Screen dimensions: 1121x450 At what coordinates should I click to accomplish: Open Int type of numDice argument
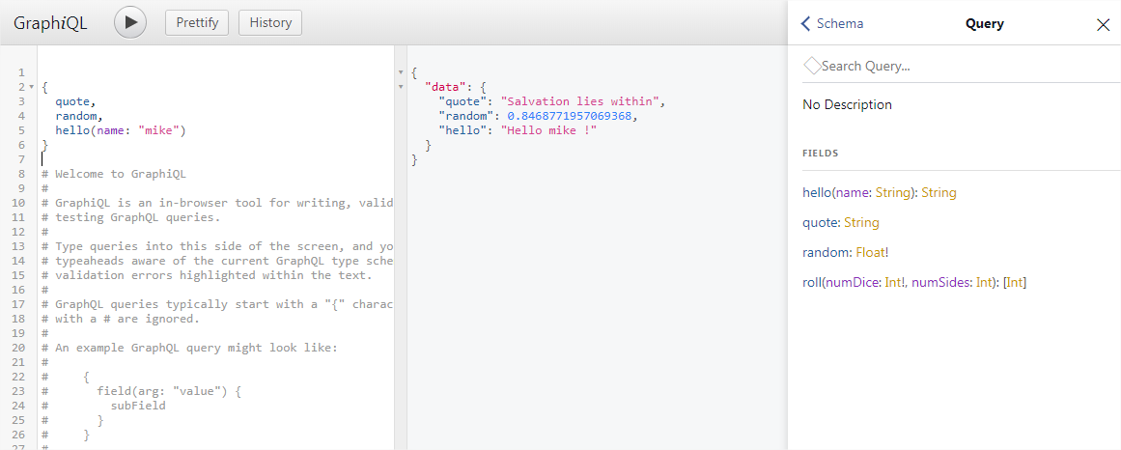coord(893,283)
